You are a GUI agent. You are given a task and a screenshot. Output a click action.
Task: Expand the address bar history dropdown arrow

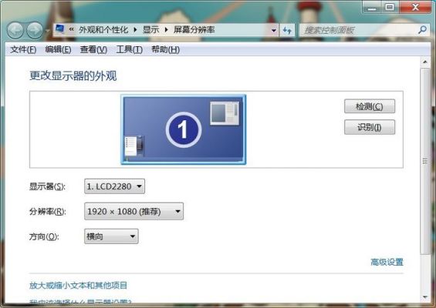pyautogui.click(x=274, y=30)
